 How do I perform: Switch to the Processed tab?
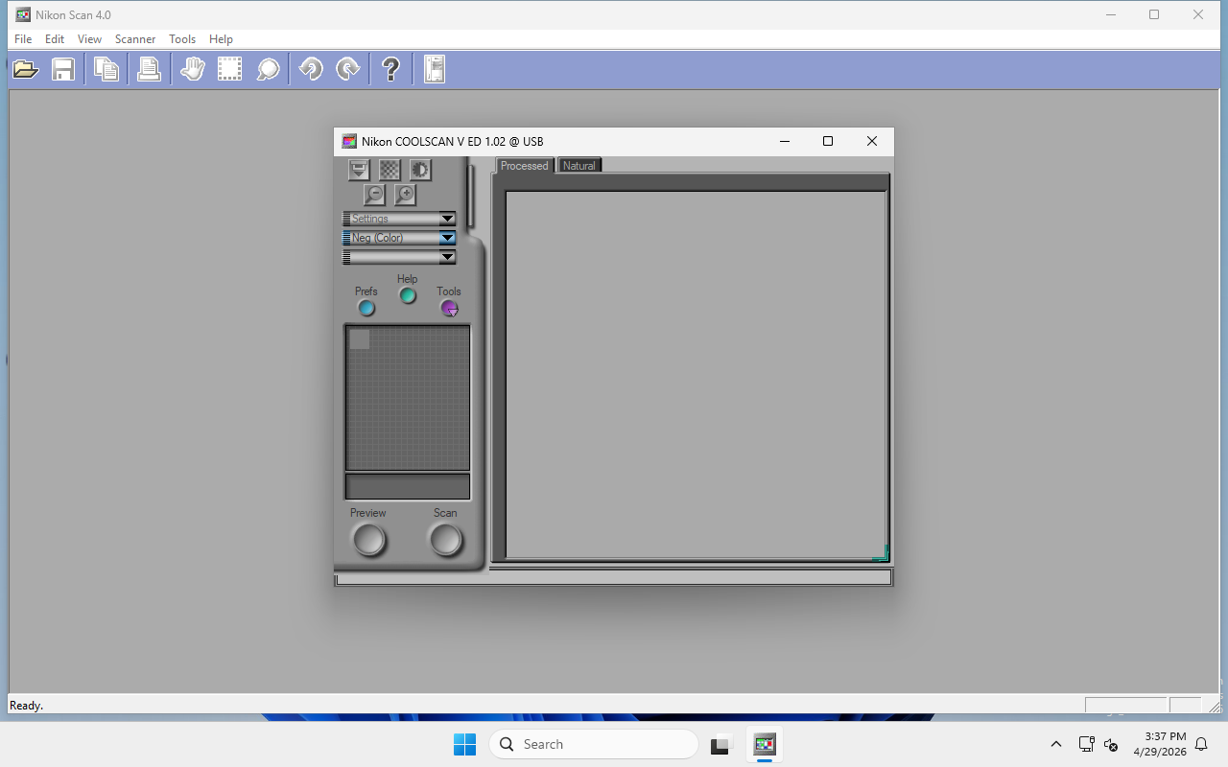[x=525, y=166]
